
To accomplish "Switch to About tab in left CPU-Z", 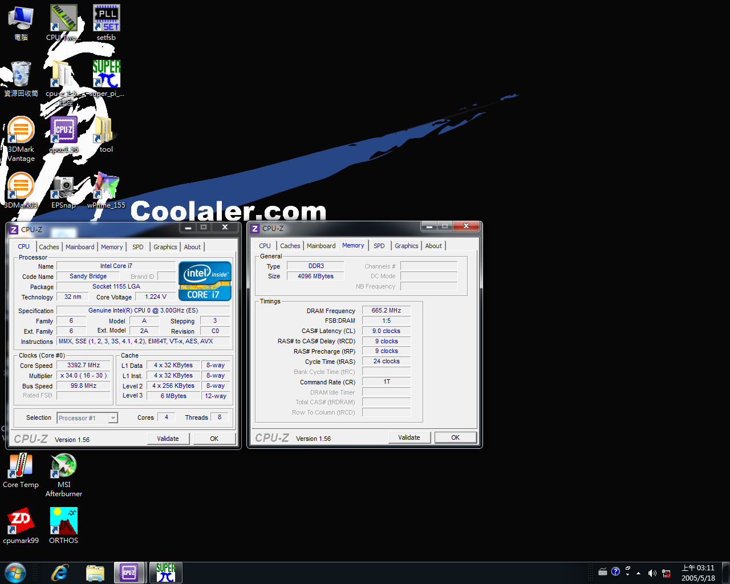I will click(192, 247).
